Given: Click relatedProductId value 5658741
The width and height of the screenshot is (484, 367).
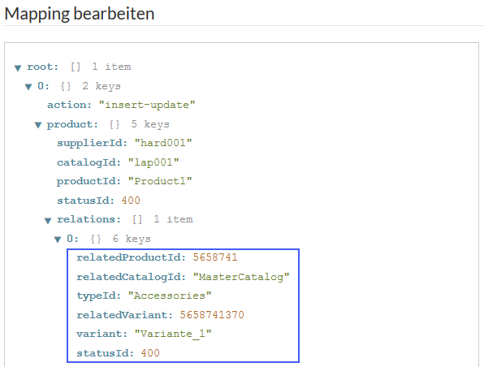Looking at the screenshot, I should (x=215, y=257).
